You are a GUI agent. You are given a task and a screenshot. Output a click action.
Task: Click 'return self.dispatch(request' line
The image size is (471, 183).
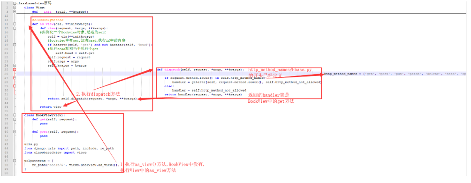pos(92,99)
